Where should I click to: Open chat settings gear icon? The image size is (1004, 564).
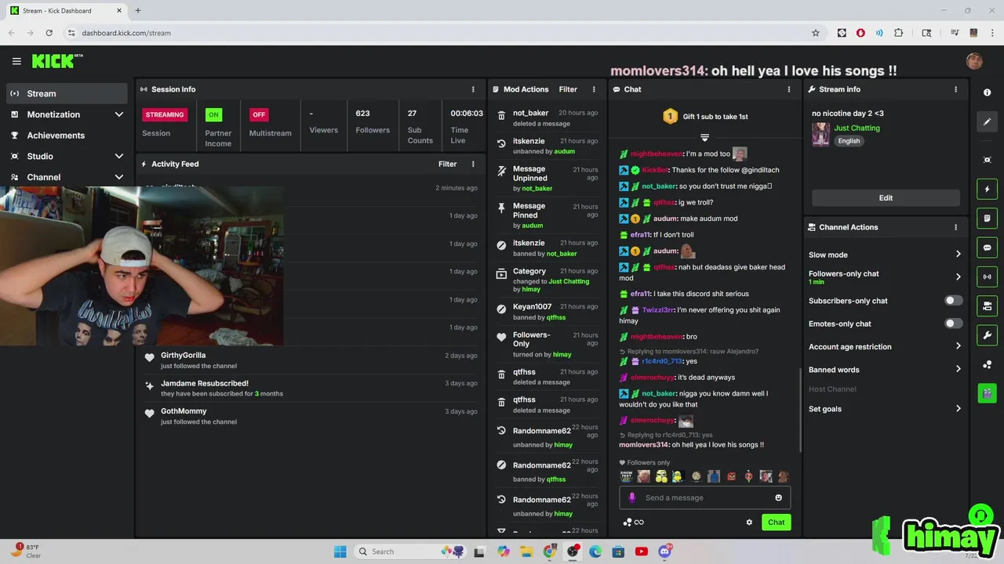749,522
